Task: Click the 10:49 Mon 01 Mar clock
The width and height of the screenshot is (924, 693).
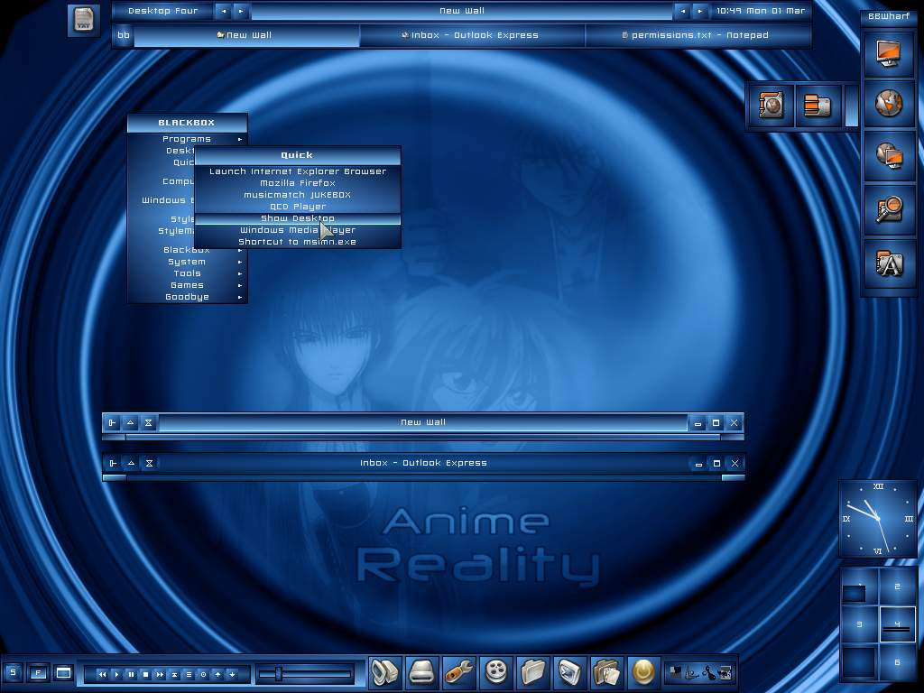Action: (x=760, y=11)
